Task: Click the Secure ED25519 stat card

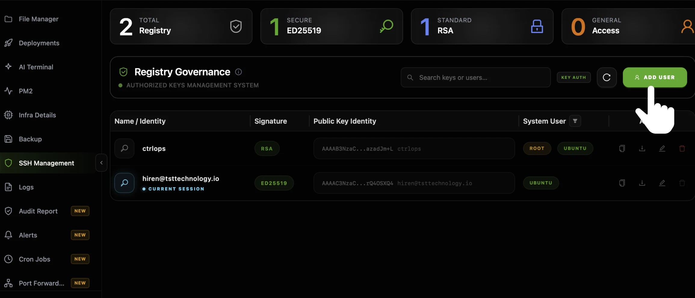Action: (332, 26)
